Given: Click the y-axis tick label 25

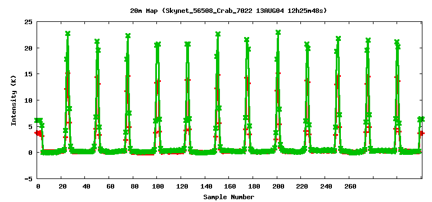Looking at the screenshot, I should [29, 22].
